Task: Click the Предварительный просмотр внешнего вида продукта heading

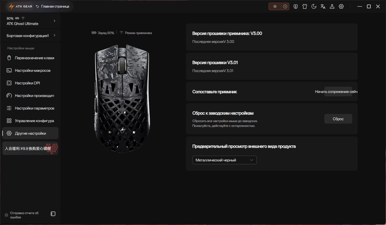Action: click(x=244, y=146)
